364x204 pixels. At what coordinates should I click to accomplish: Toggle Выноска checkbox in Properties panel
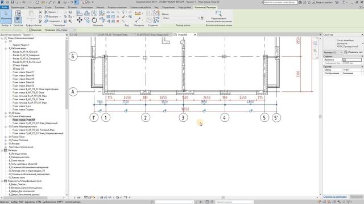[x=344, y=59]
